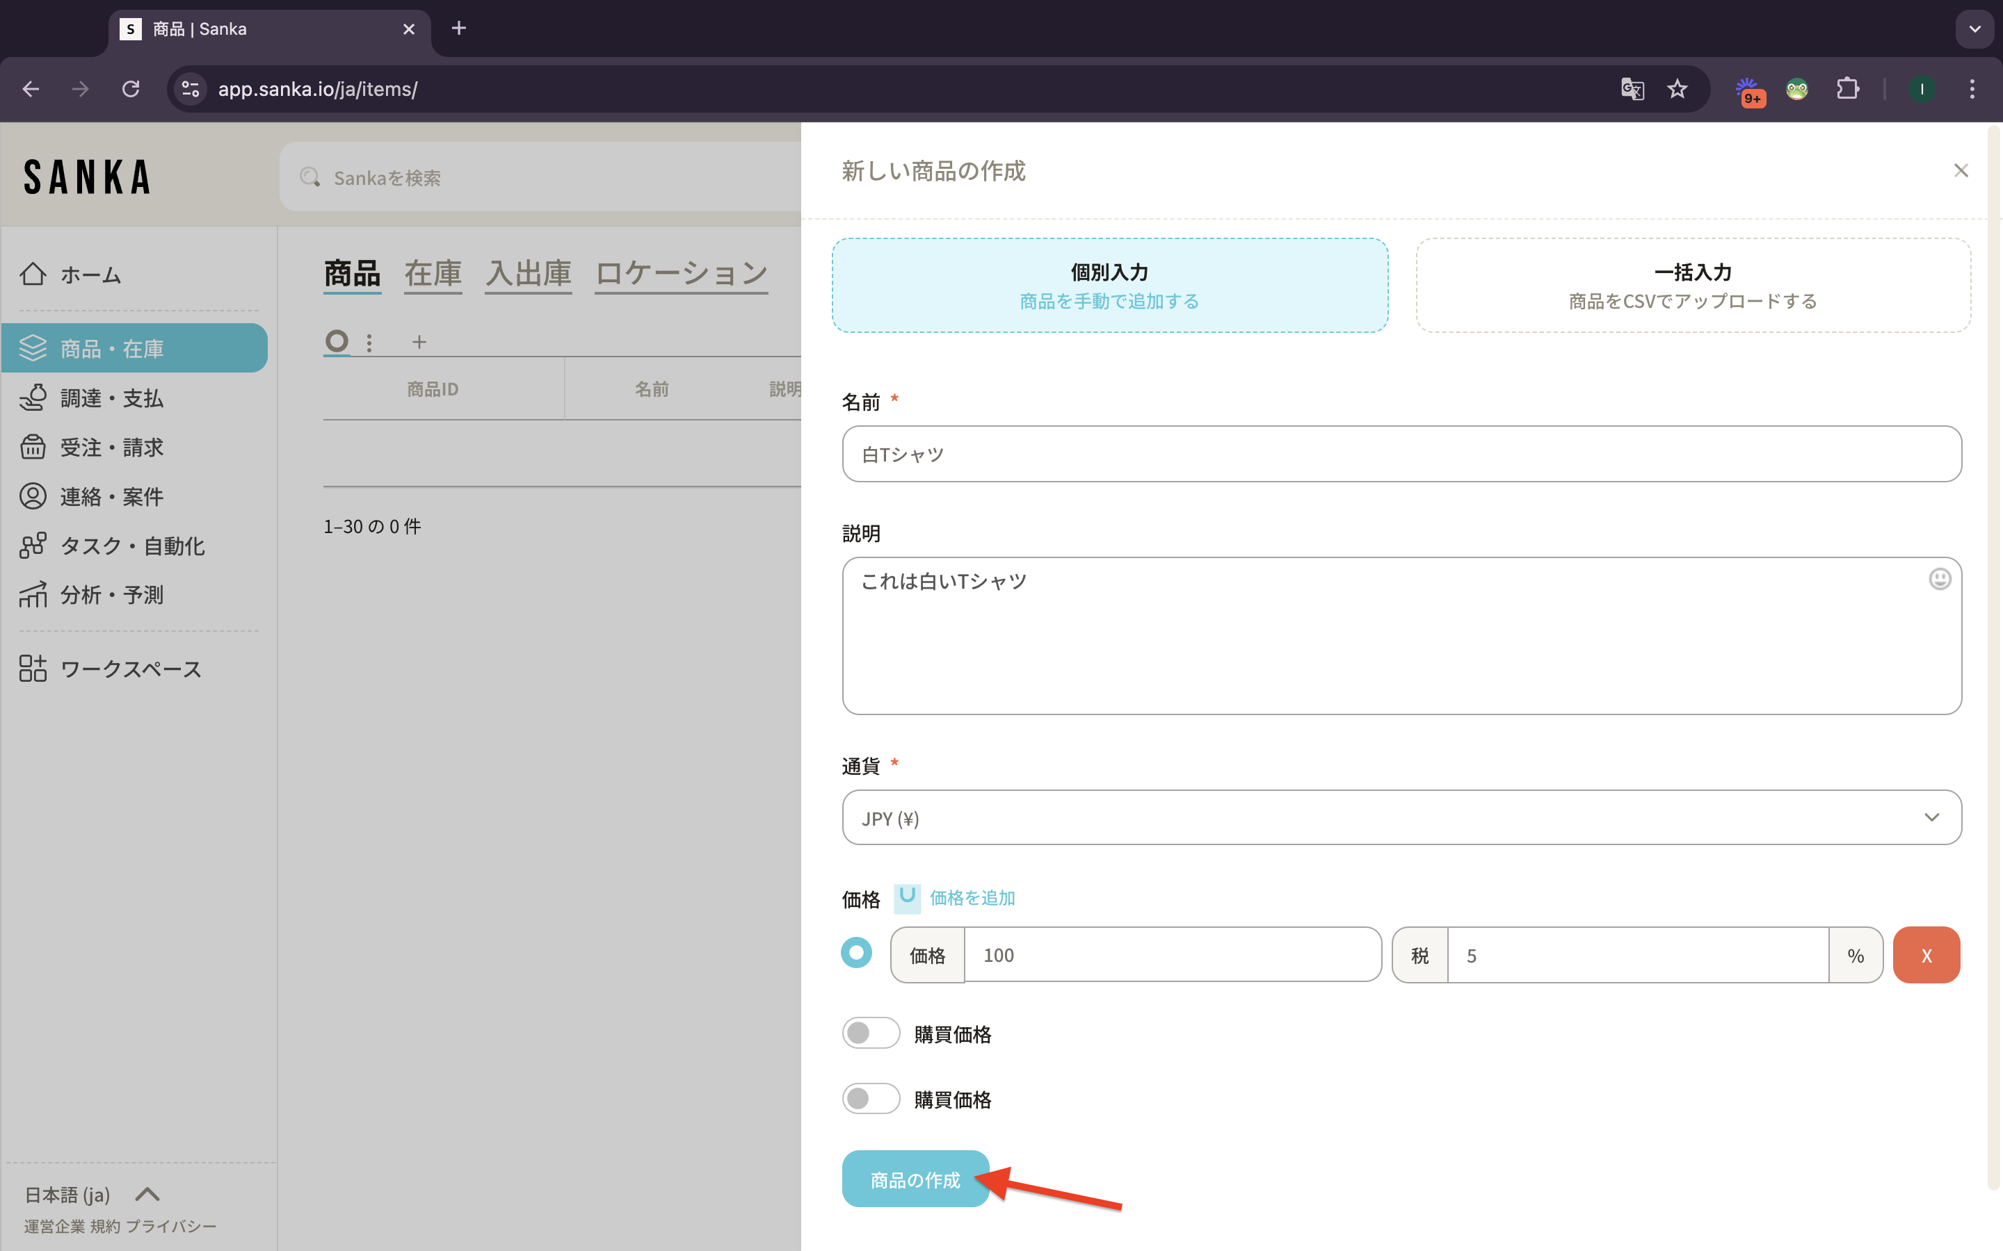Select the 一括入力 CSV upload option
Image resolution: width=2003 pixels, height=1251 pixels.
(x=1693, y=286)
